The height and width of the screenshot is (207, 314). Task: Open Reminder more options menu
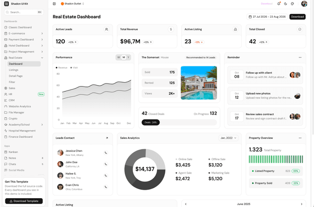[x=300, y=58]
